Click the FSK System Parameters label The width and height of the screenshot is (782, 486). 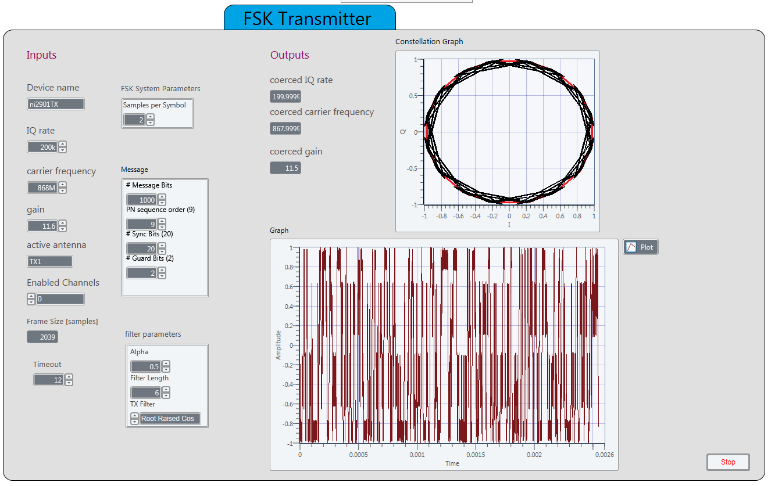click(160, 89)
